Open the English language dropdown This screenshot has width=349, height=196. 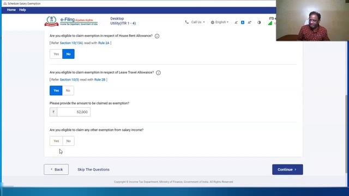click(x=220, y=22)
